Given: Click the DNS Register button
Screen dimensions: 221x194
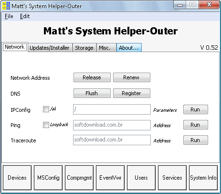Looking at the screenshot, I should [132, 93].
